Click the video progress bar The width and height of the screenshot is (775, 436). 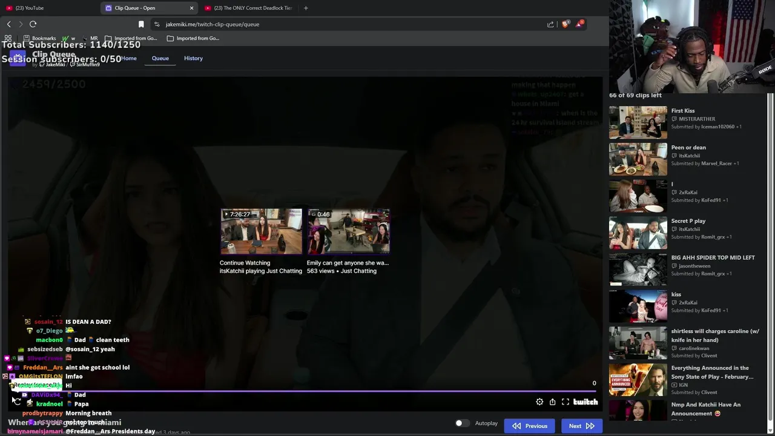coord(303,391)
